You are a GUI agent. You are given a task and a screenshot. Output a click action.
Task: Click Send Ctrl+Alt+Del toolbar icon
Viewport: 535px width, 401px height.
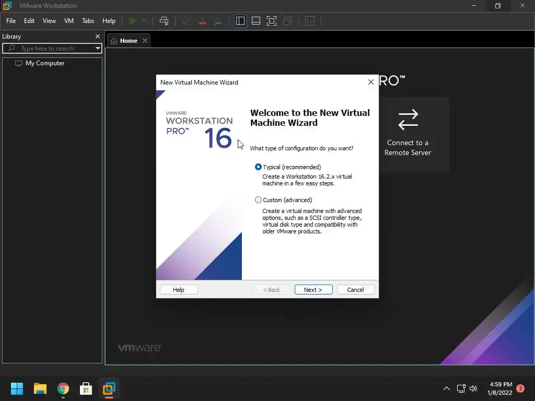pyautogui.click(x=164, y=21)
